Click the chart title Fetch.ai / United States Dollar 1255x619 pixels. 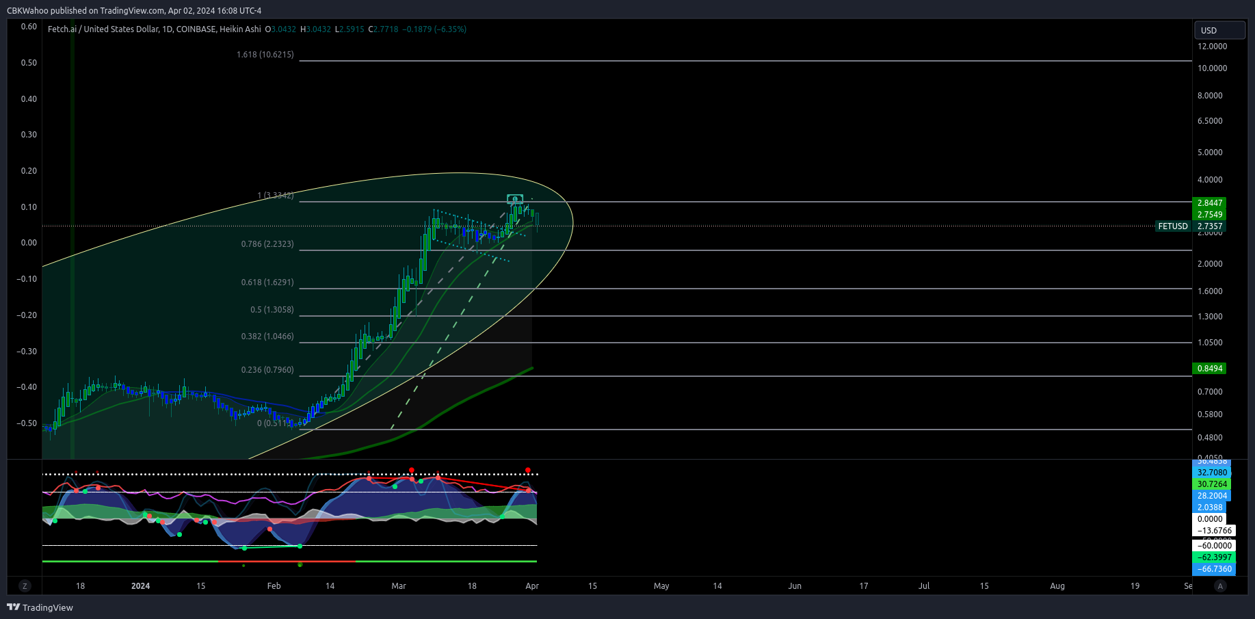(x=103, y=29)
